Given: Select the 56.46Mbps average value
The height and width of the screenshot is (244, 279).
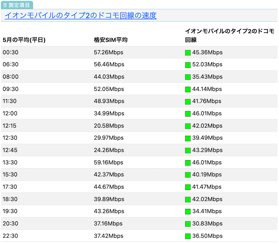Looking at the screenshot, I should [109, 64].
